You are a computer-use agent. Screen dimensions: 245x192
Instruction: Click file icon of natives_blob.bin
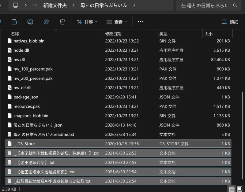pos(9,41)
